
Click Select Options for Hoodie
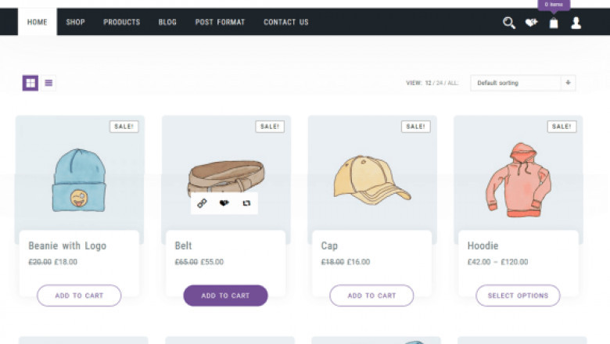point(518,296)
